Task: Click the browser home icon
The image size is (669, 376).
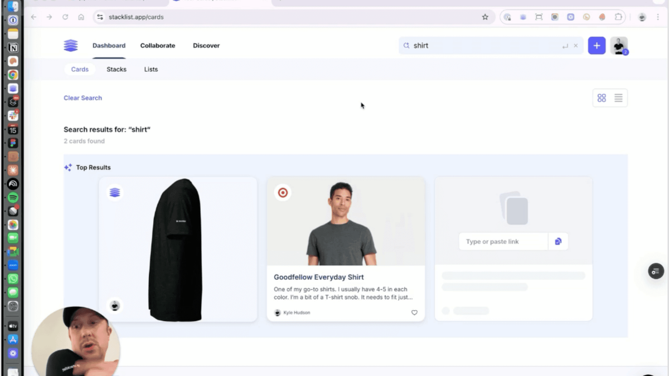Action: (81, 17)
